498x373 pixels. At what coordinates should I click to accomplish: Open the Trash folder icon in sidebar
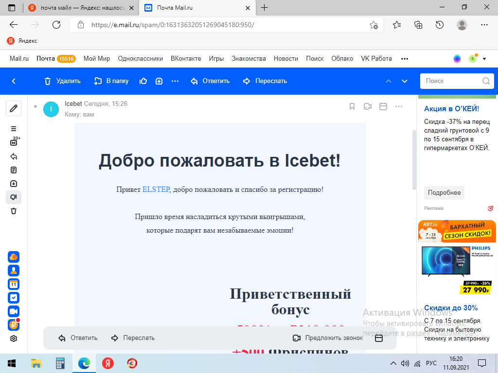click(14, 211)
